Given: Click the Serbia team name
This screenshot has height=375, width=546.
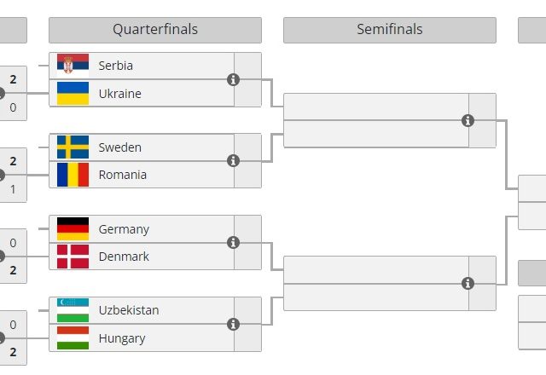Looking at the screenshot, I should coord(116,66).
